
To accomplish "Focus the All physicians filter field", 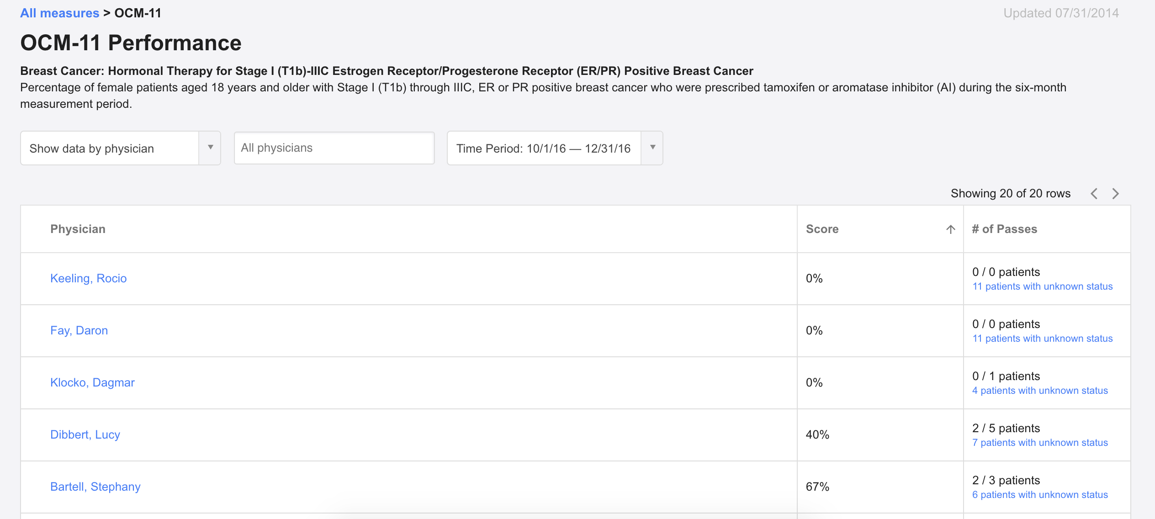I will (x=334, y=148).
